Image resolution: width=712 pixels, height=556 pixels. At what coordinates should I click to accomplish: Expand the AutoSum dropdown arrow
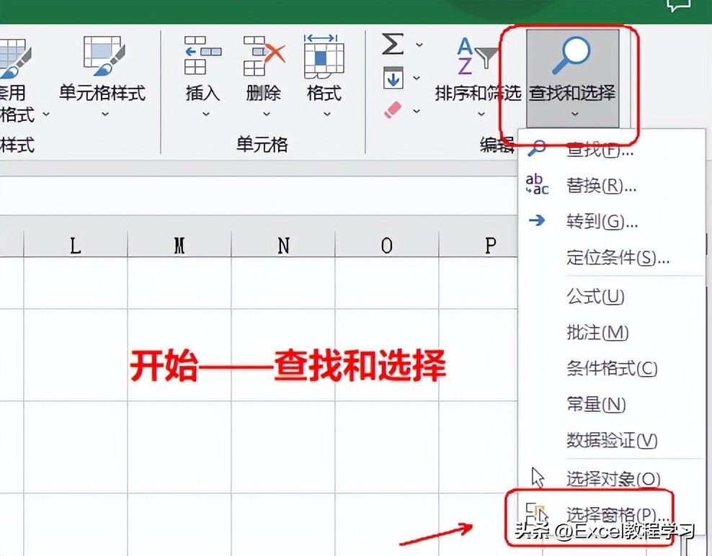point(419,45)
